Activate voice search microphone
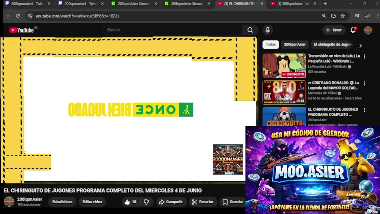The image size is (380, 214). tap(268, 30)
